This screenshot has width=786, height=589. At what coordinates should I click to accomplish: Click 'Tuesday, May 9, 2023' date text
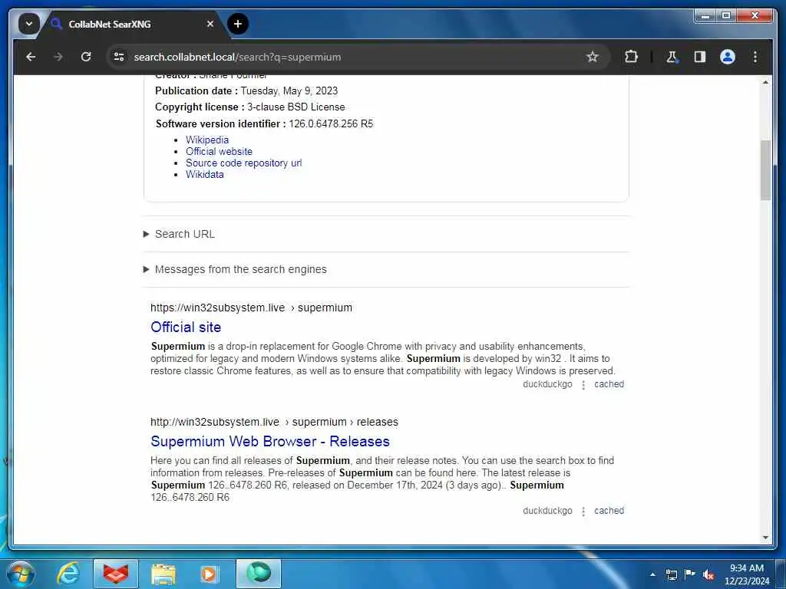[289, 91]
